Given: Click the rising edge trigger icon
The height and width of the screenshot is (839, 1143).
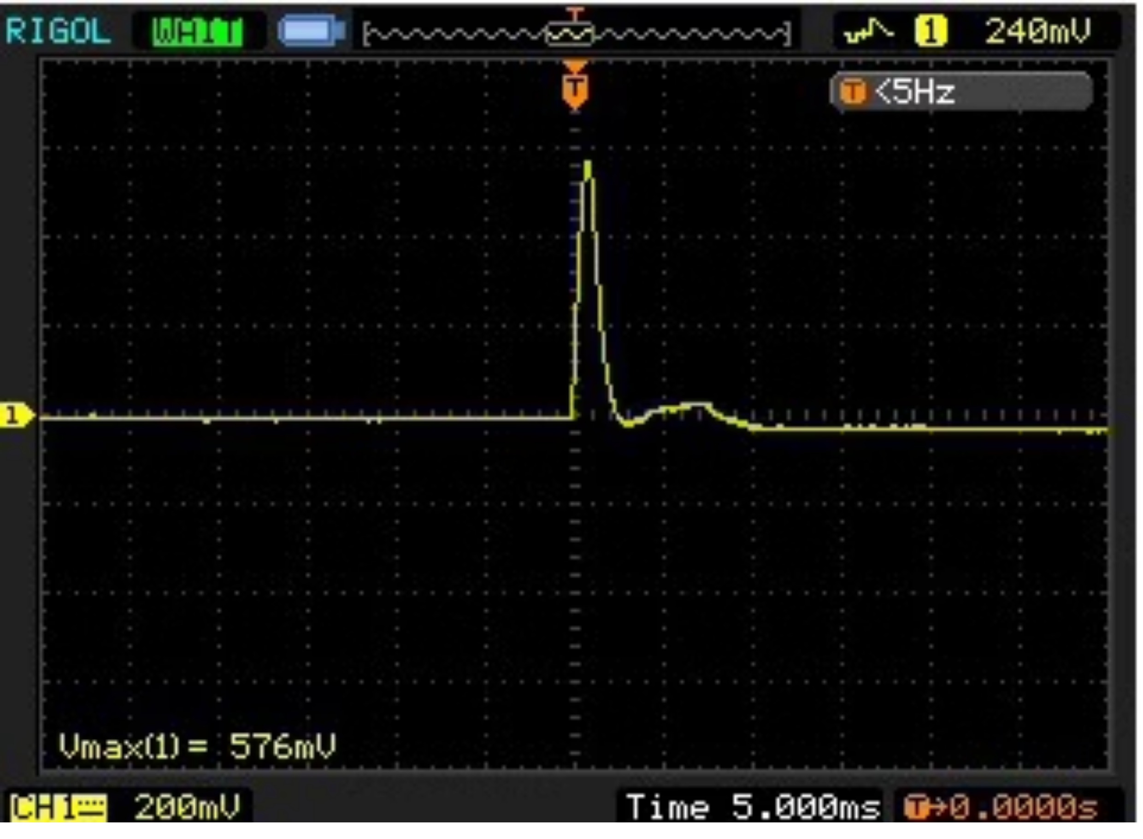Looking at the screenshot, I should pos(868,31).
